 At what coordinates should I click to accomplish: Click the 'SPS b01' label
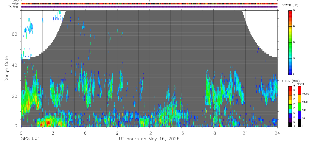[x=30, y=139]
